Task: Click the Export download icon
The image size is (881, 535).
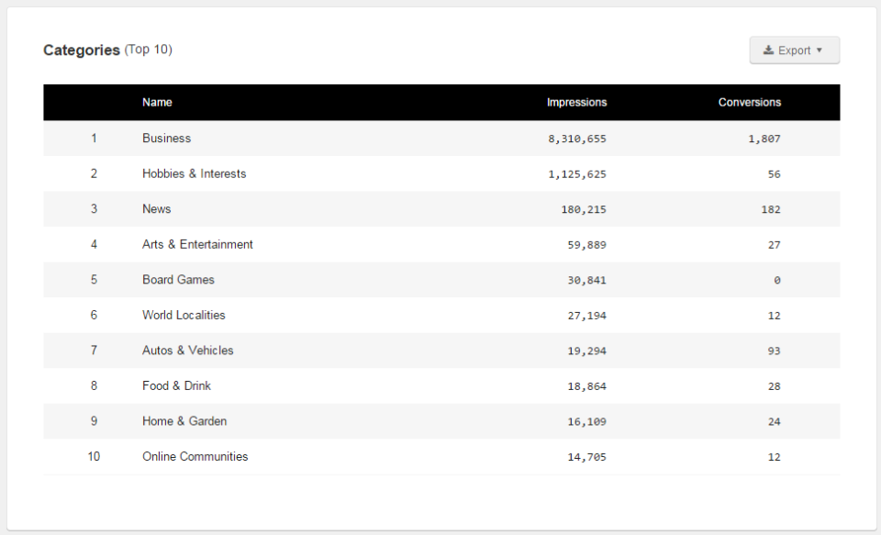Action: [x=769, y=50]
